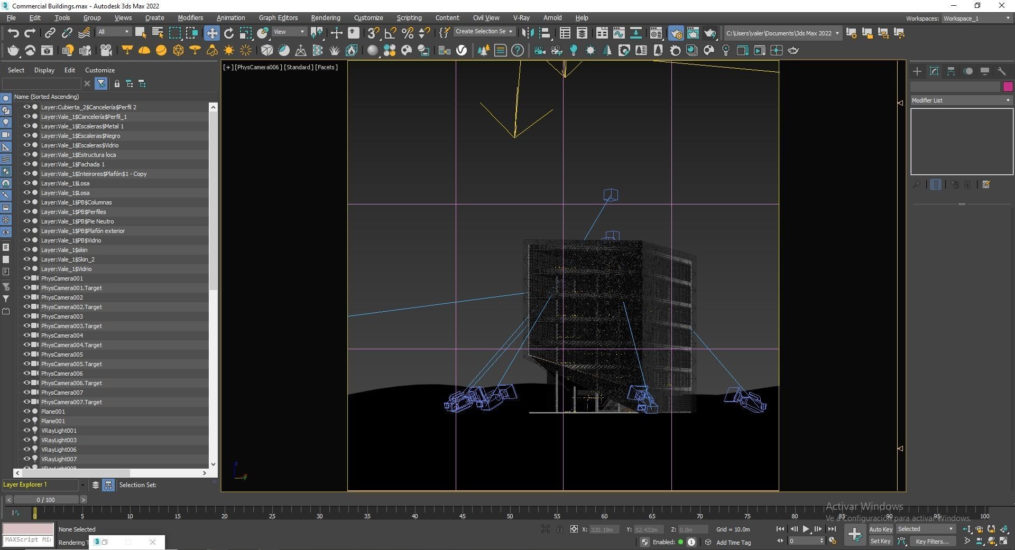1015x550 pixels.
Task: Expand the Modifier List dropdown
Action: coord(961,100)
